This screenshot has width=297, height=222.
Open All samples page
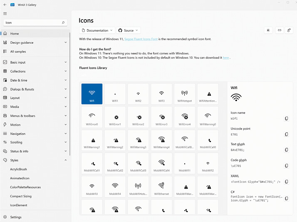[x=35, y=51]
